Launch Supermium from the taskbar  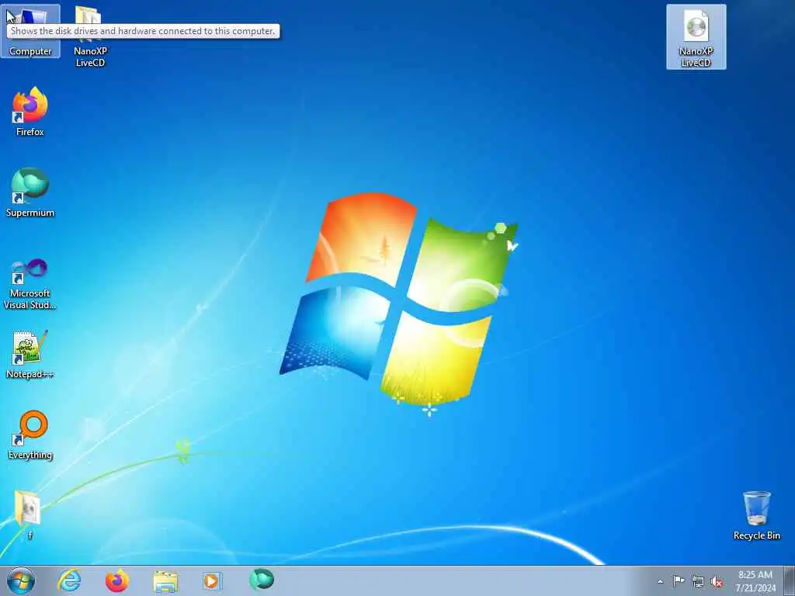[262, 580]
